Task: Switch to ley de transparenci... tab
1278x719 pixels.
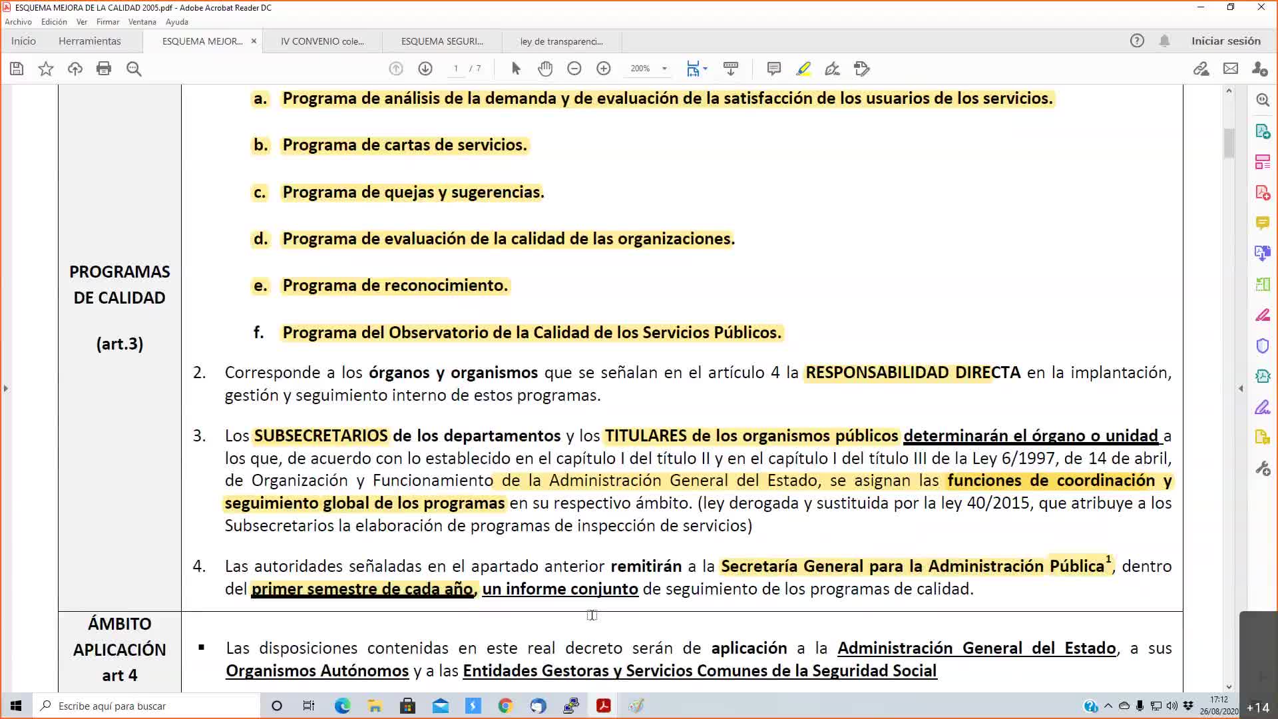Action: 562,41
